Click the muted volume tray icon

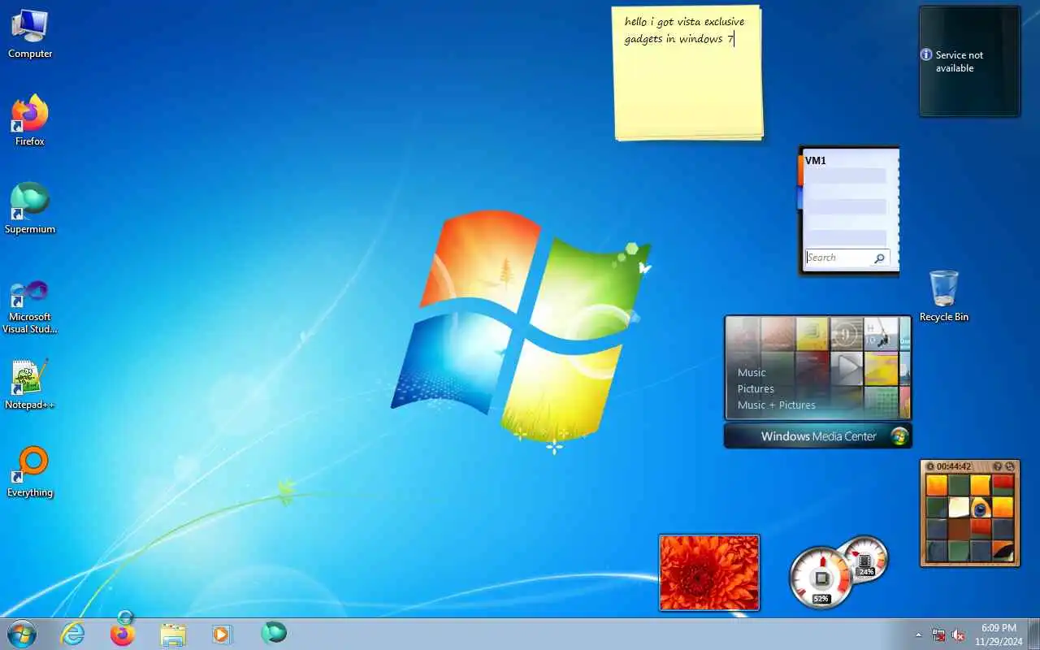959,635
